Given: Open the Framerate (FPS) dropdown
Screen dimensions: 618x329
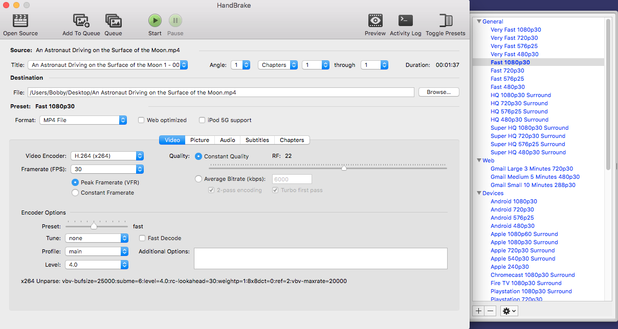Looking at the screenshot, I should click(x=107, y=169).
